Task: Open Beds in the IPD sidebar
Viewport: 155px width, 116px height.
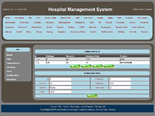Action: (9, 59)
